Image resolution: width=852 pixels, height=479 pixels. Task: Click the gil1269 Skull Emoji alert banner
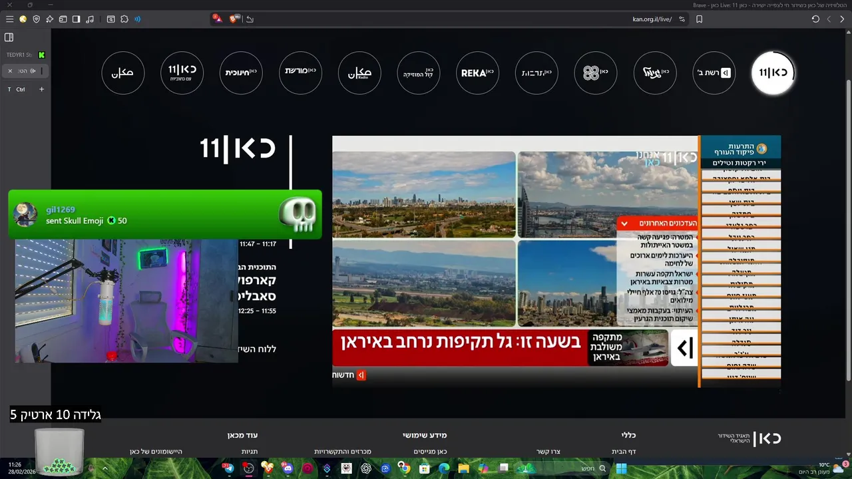click(x=165, y=214)
